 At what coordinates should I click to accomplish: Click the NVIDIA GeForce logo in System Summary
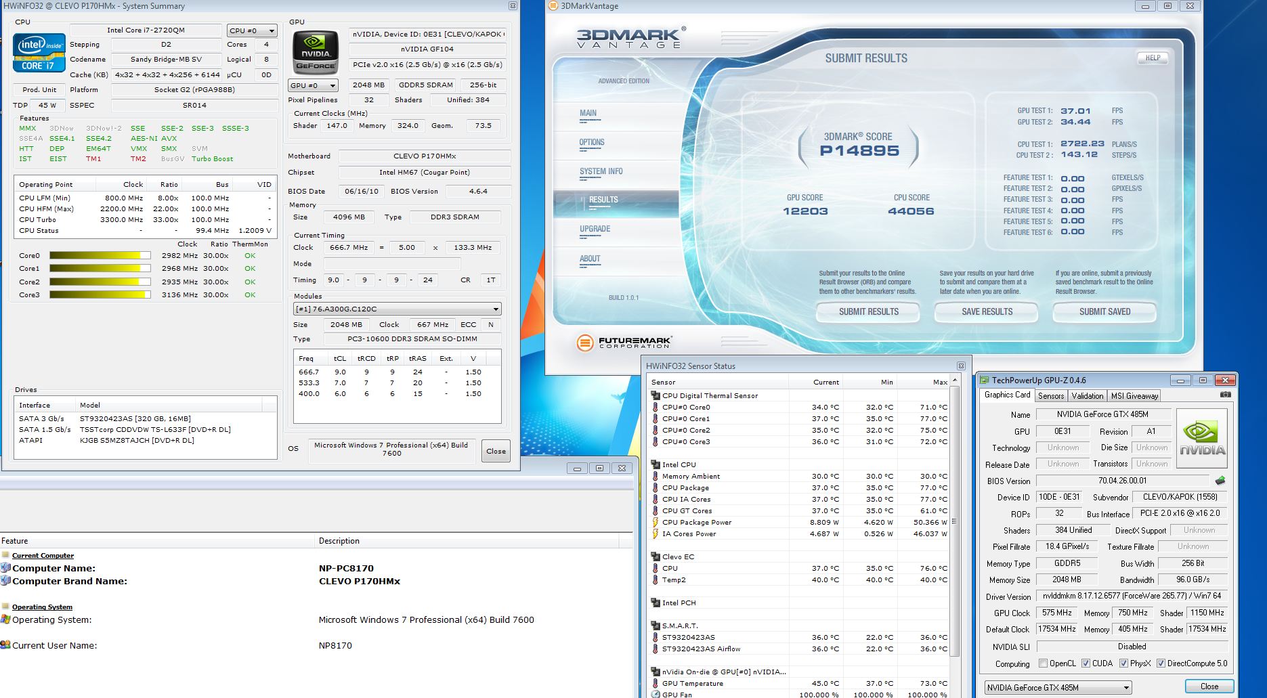point(316,51)
